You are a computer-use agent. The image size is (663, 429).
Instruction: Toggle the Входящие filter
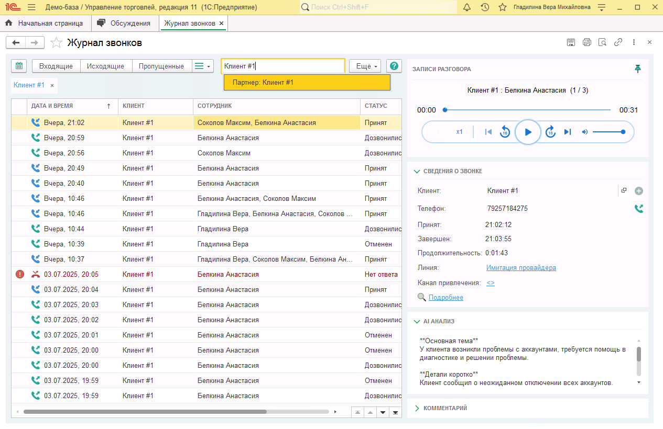tap(56, 66)
